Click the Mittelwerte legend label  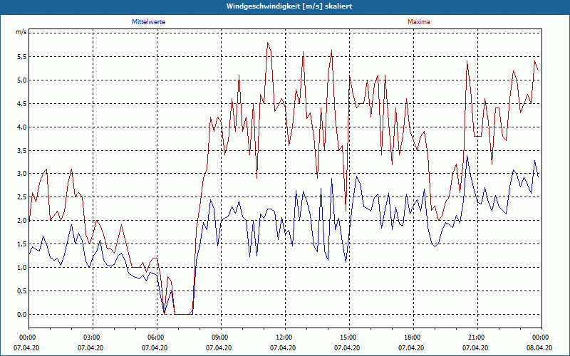click(x=148, y=22)
